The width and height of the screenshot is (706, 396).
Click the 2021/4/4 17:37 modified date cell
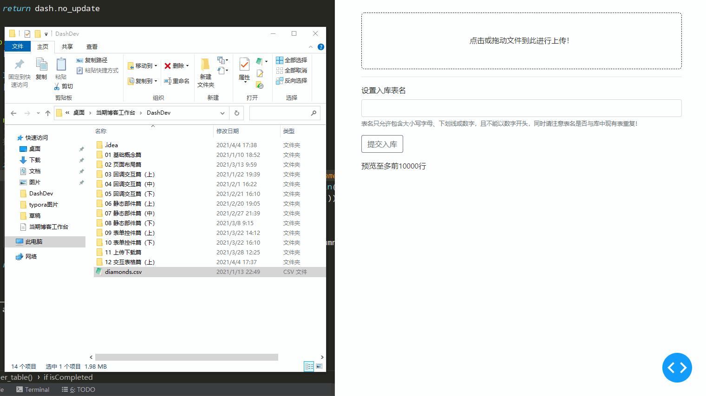click(x=236, y=262)
